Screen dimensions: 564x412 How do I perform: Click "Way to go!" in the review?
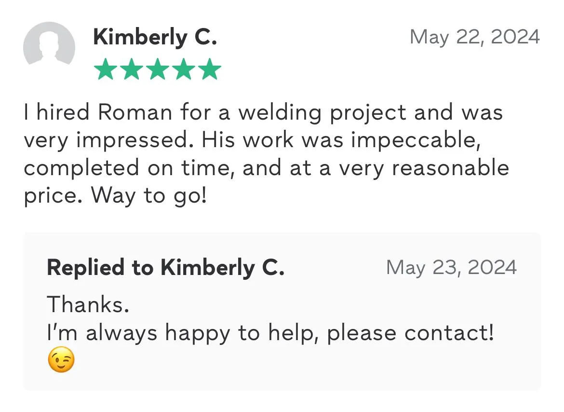coord(148,195)
